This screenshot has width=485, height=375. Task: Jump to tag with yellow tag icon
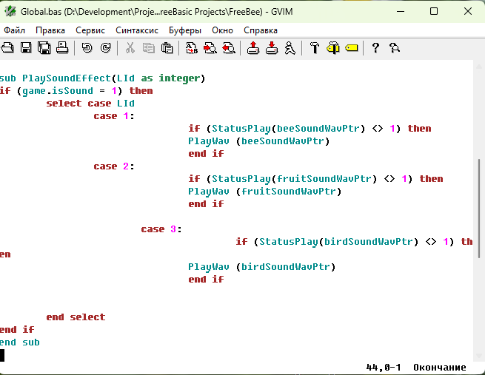pyautogui.click(x=352, y=48)
